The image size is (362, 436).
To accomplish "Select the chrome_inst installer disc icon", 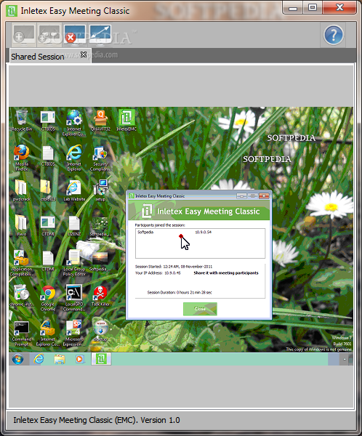I will coord(21,295).
